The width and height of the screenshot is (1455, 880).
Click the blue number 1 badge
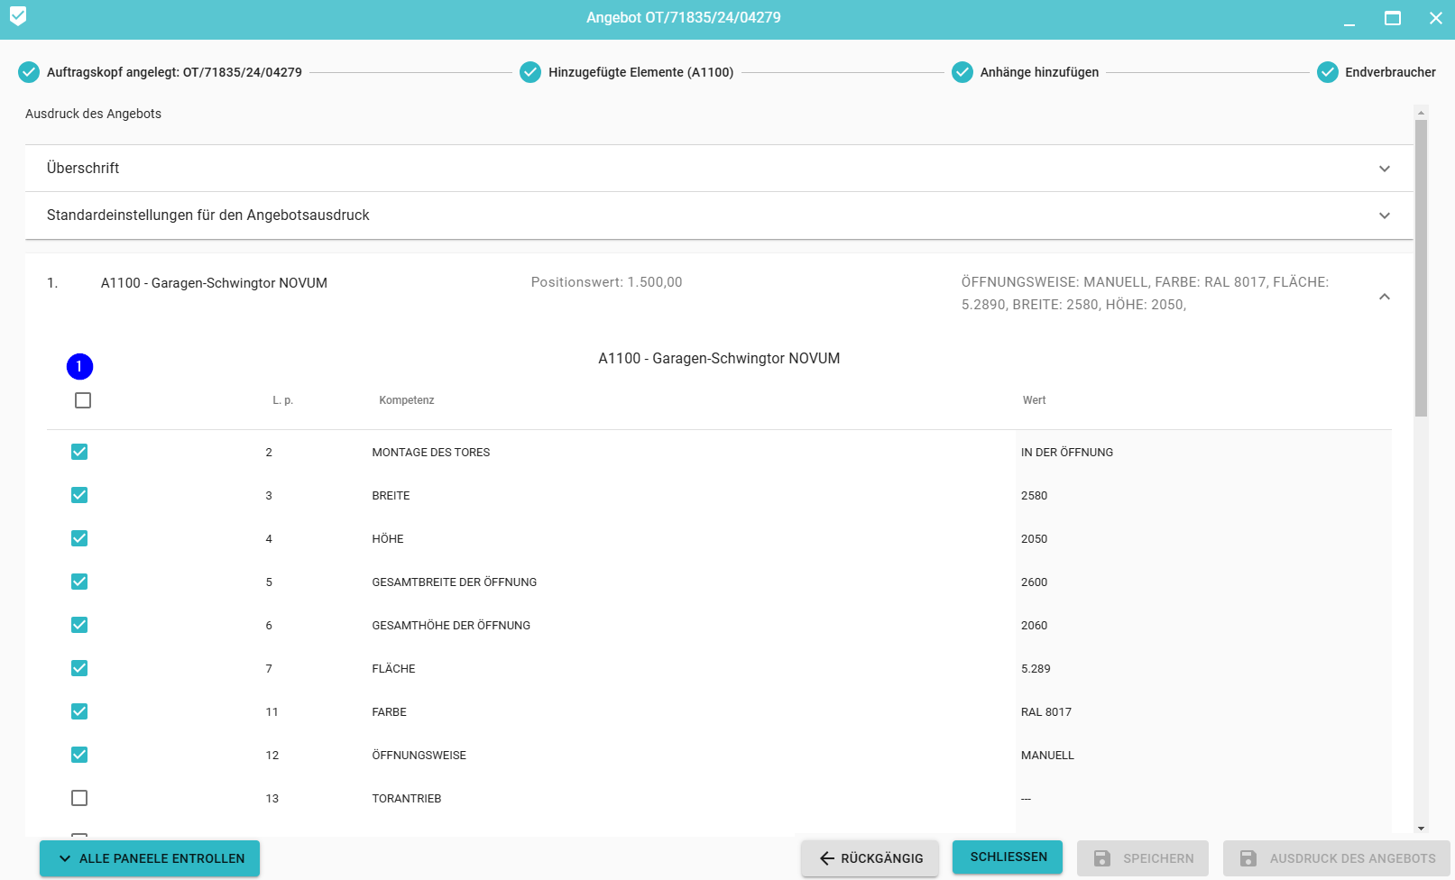[x=79, y=366]
